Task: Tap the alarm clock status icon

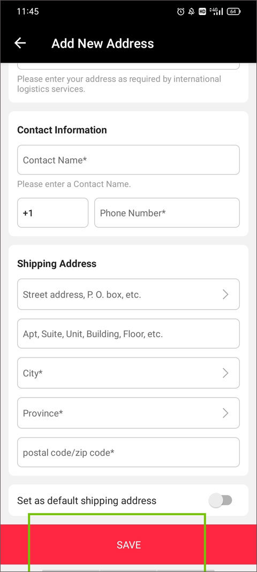Action: coord(180,12)
